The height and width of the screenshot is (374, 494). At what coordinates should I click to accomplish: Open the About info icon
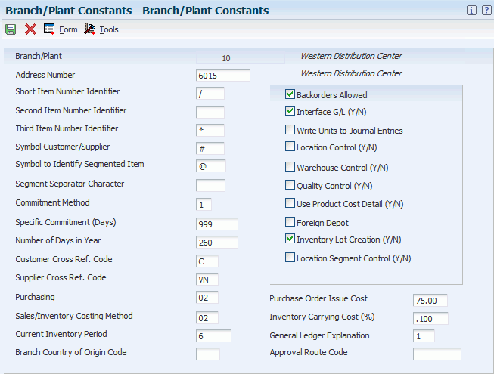[x=471, y=11]
